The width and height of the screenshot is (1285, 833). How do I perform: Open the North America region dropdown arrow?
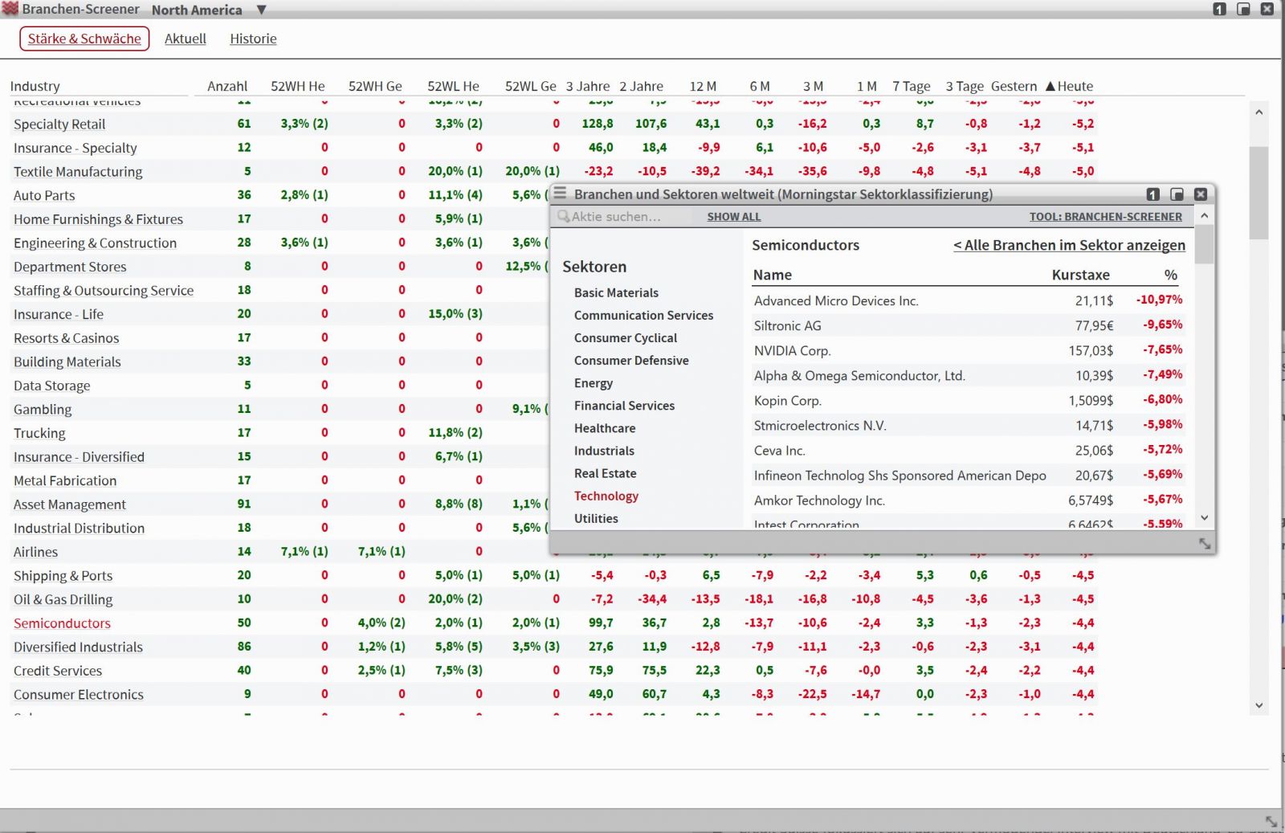(261, 10)
